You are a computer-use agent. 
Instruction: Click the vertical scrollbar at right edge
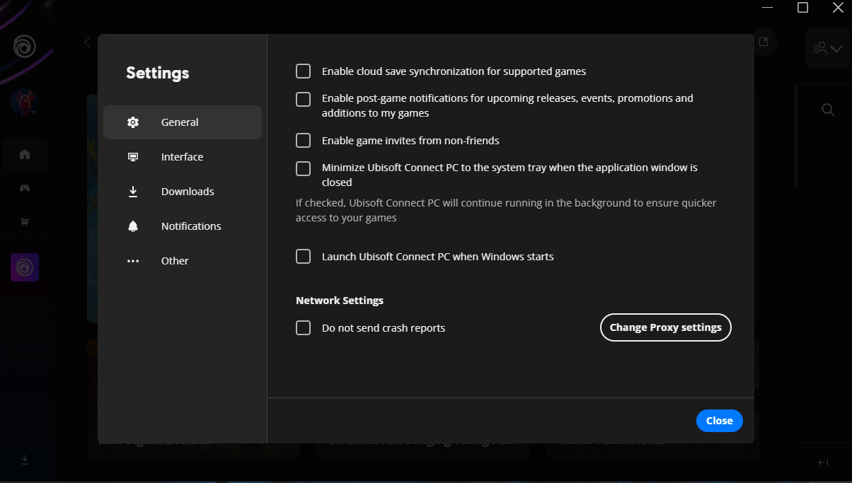pos(797,136)
